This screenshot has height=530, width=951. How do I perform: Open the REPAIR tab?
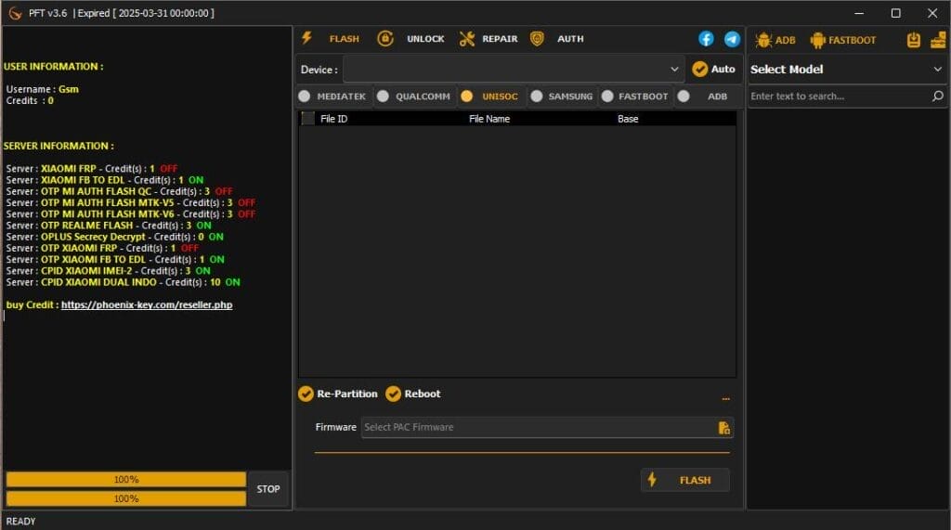point(489,39)
